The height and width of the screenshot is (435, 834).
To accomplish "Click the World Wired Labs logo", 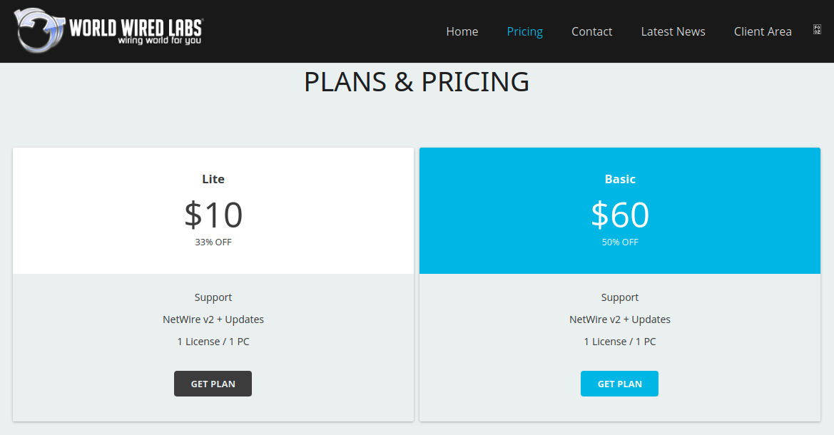I will (109, 31).
